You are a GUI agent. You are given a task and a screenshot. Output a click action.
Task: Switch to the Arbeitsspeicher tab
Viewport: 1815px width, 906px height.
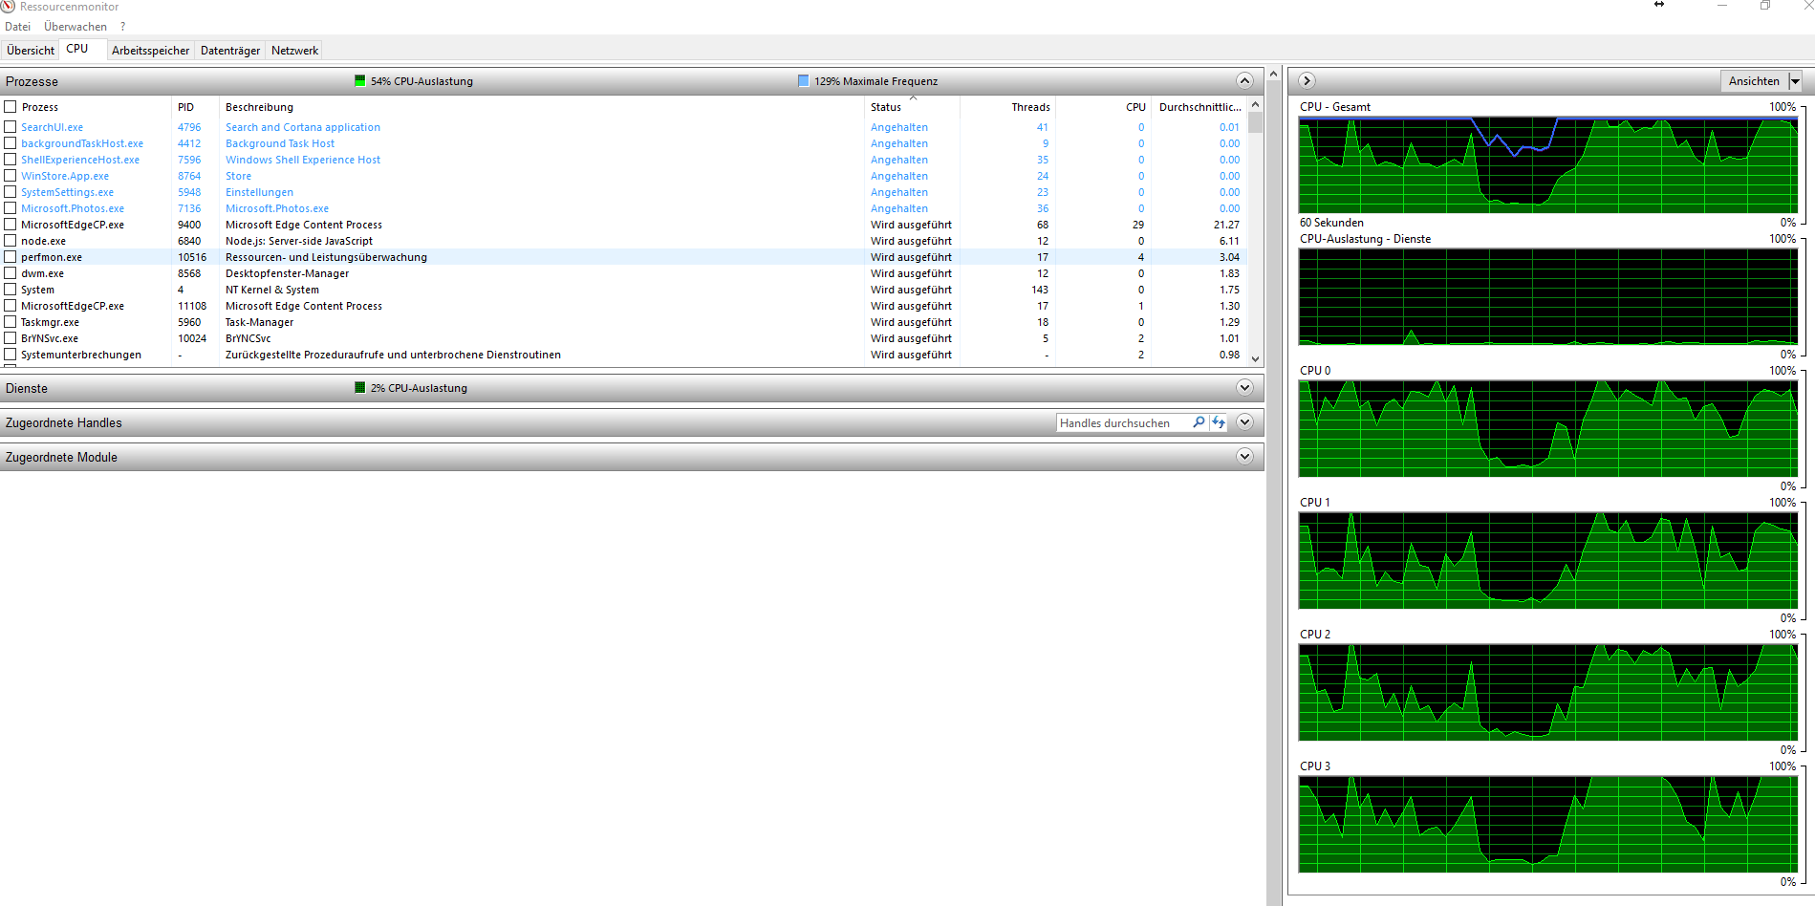pos(151,51)
